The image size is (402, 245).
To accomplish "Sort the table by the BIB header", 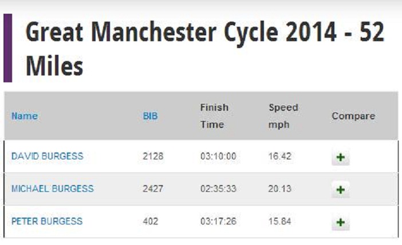I will [x=150, y=116].
